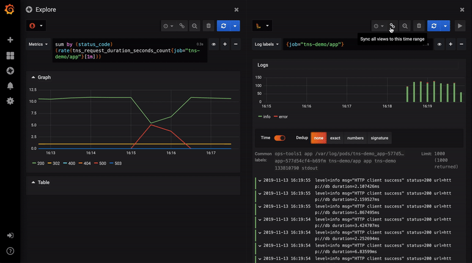
Task: Hide the Prometheus query using eye icon
Action: pyautogui.click(x=214, y=44)
